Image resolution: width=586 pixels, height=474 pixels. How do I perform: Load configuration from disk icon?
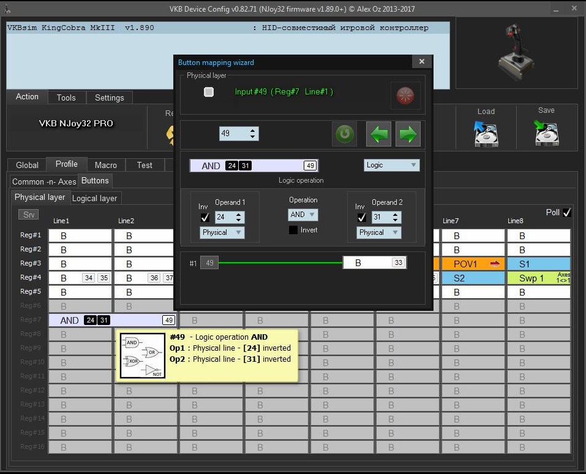pyautogui.click(x=486, y=134)
